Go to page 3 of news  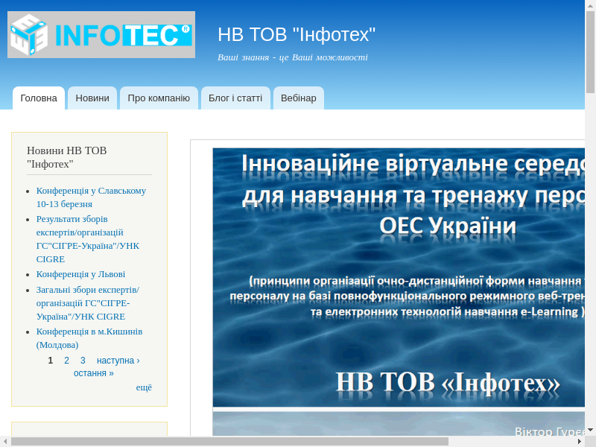[83, 361]
